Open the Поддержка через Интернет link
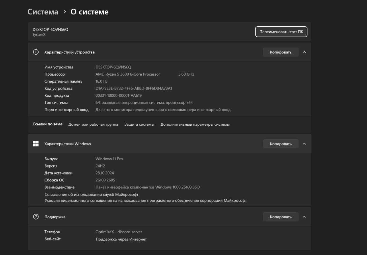Viewport: 367px width, 255px height. 121,239
